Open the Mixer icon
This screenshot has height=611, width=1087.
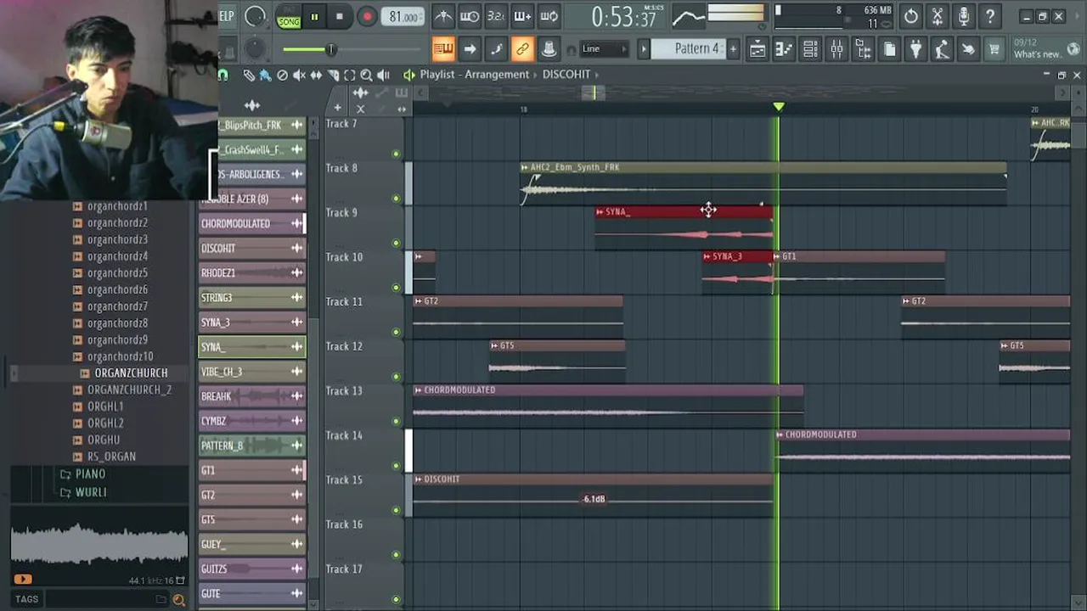(836, 49)
